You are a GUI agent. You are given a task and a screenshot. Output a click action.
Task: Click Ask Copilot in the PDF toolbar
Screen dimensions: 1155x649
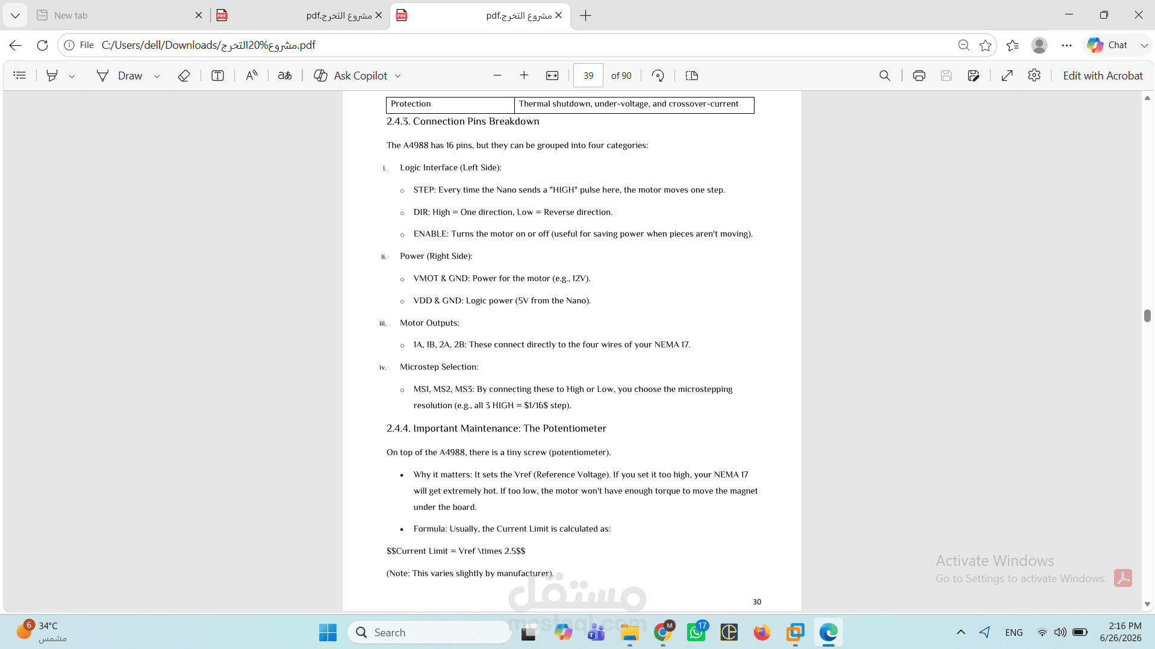click(x=350, y=75)
